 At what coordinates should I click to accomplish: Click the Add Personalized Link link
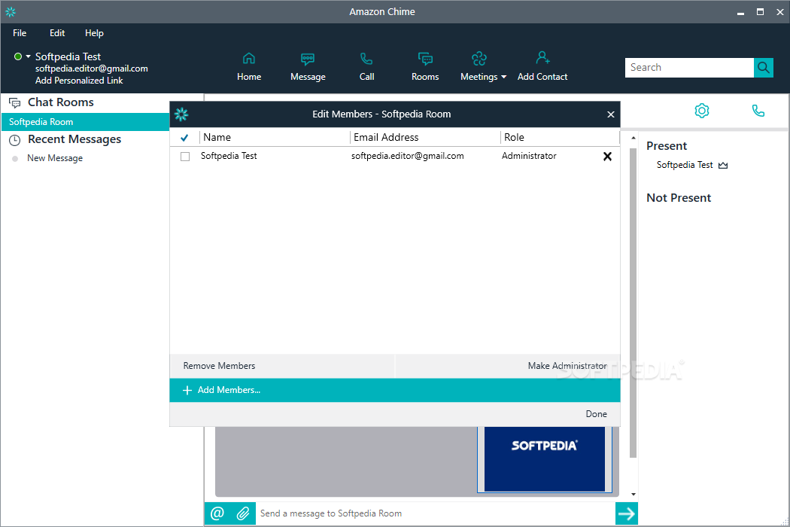(x=79, y=81)
